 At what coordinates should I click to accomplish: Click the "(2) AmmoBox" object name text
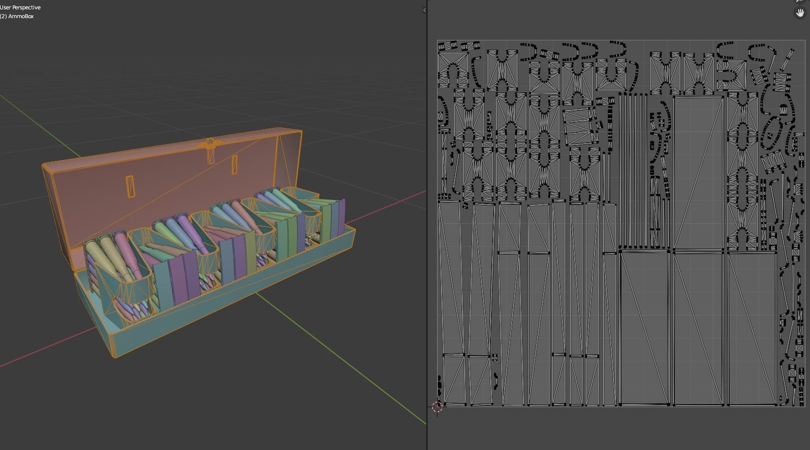[x=17, y=16]
